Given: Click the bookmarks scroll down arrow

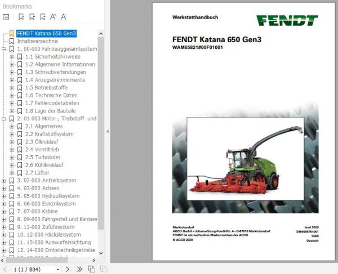Looking at the screenshot, I should [101, 253].
